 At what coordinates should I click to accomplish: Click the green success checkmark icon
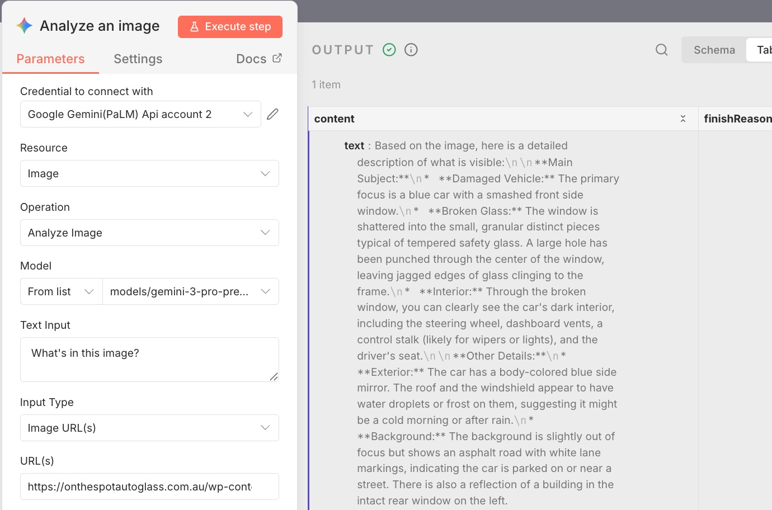click(x=389, y=50)
